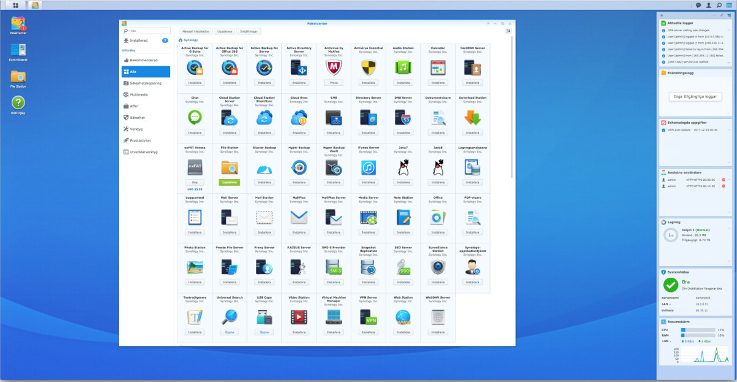Click the Synology breadcrumb link

191,40
